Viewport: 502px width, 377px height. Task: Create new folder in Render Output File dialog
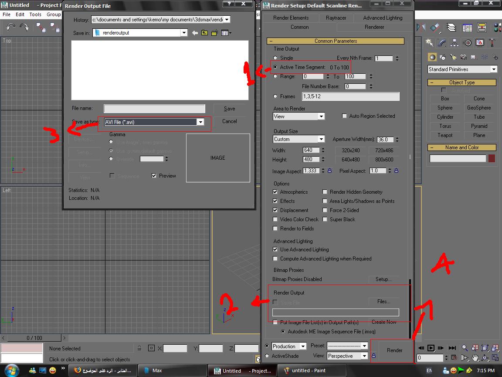pyautogui.click(x=214, y=33)
